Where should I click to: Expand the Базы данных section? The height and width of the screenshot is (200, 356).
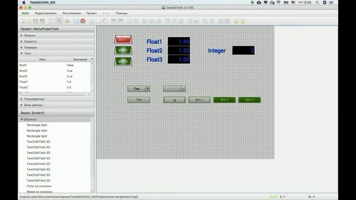coord(22,105)
